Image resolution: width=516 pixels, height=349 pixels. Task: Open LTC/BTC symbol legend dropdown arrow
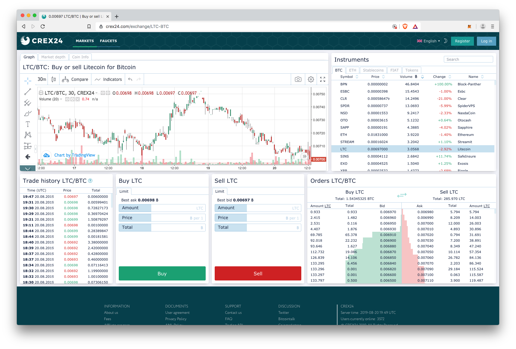click(97, 93)
